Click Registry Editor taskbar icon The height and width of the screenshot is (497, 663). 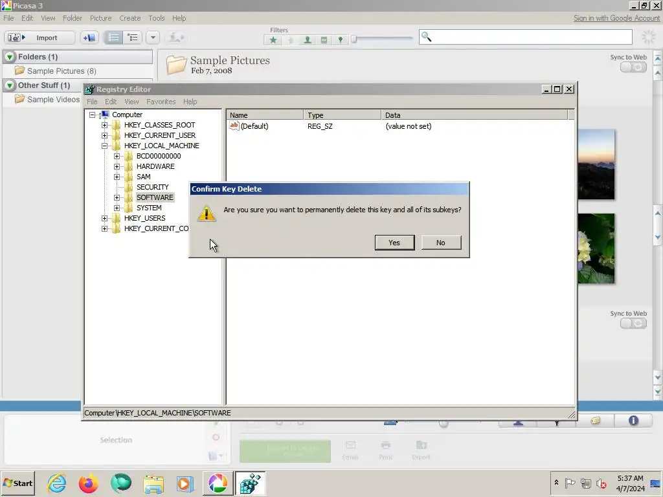pos(250,483)
